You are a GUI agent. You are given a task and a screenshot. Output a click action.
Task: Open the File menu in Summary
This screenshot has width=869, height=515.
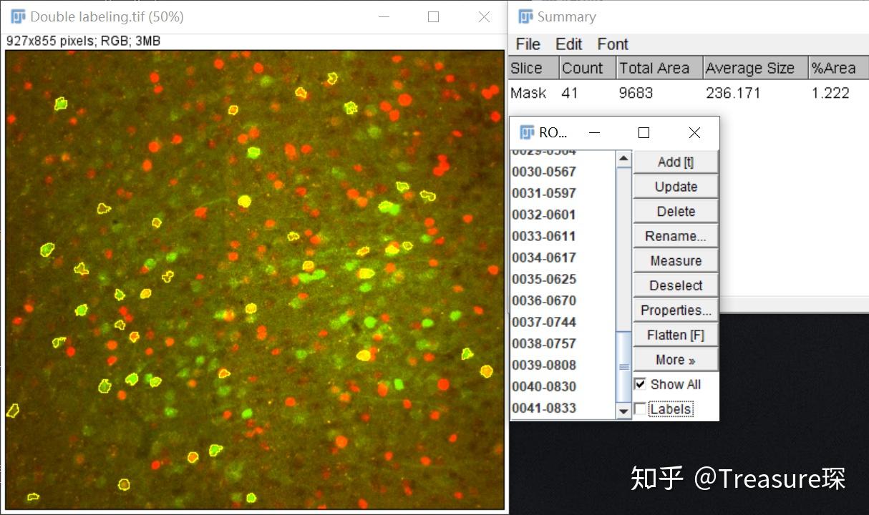pos(528,44)
